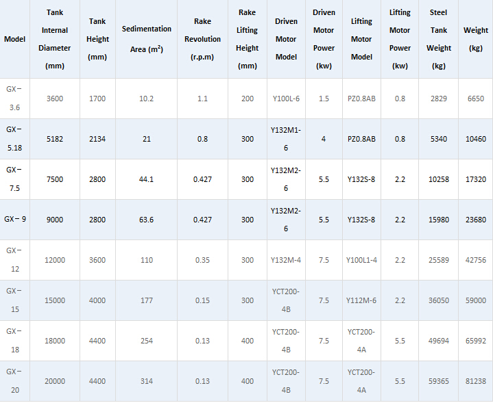Click the Sedimentation Area column header
The width and height of the screenshot is (493, 403).
146,39
